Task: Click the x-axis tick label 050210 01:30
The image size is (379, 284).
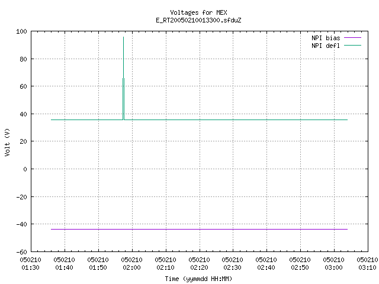Action: coord(30,263)
